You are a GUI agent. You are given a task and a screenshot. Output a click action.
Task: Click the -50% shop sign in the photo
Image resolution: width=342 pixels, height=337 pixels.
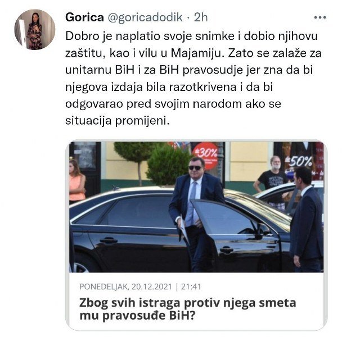click(299, 161)
